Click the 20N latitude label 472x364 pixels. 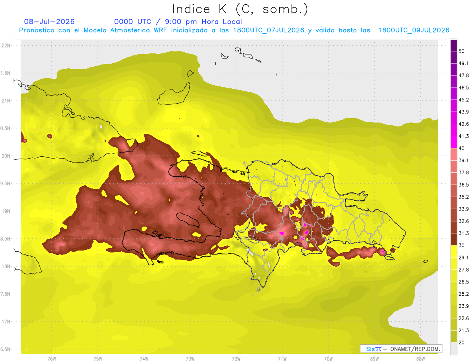tap(7, 156)
